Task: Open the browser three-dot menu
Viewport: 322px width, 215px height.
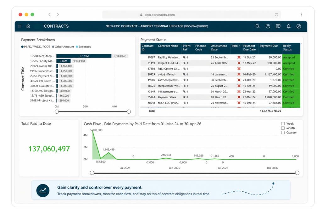Action: pos(301,14)
